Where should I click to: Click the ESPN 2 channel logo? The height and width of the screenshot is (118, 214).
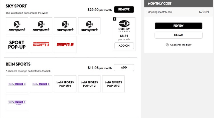click(65, 44)
